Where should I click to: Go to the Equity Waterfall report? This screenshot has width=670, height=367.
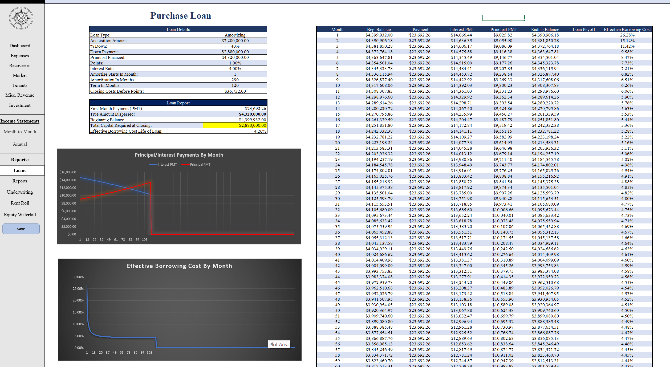[20, 215]
